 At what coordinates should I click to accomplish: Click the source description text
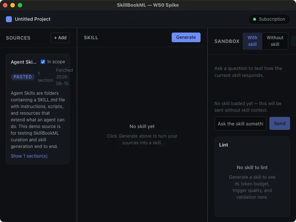point(38,120)
